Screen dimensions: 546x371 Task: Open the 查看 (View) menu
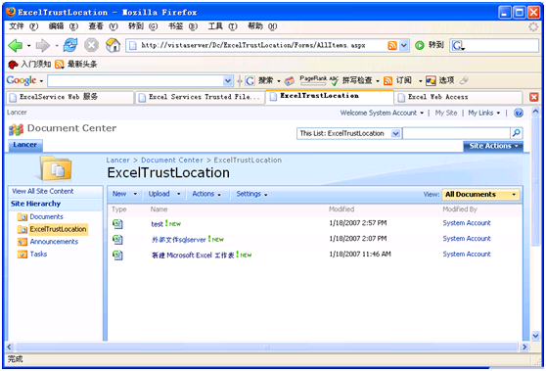pyautogui.click(x=103, y=26)
